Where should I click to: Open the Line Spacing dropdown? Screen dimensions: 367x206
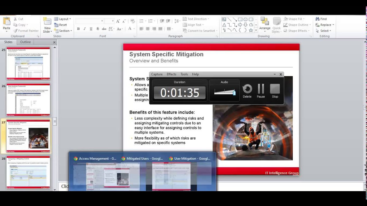177,21
